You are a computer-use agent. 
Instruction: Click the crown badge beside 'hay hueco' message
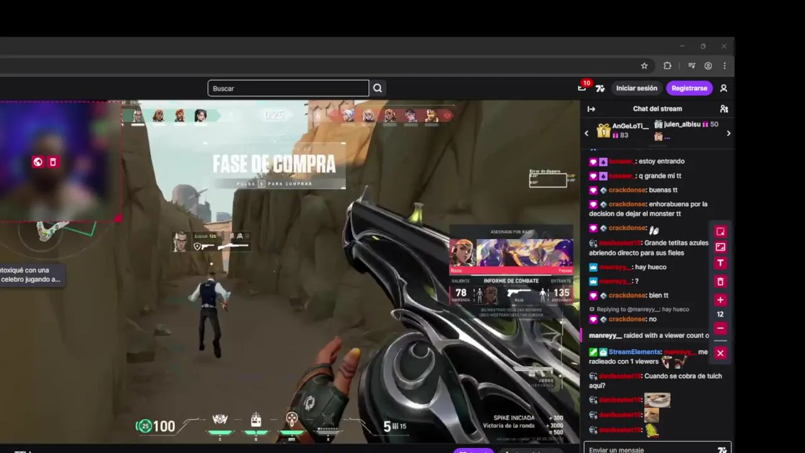point(593,267)
